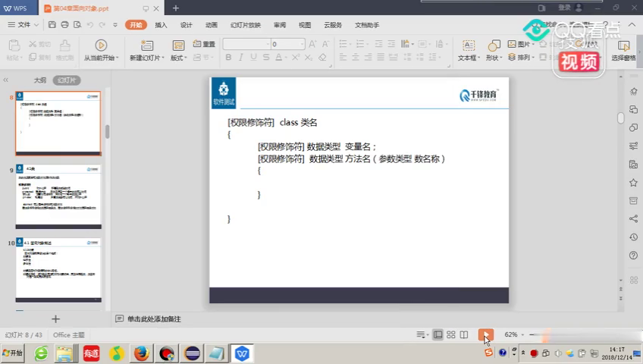
Task: Open the 文件 file menu dropdown
Action: click(x=23, y=24)
